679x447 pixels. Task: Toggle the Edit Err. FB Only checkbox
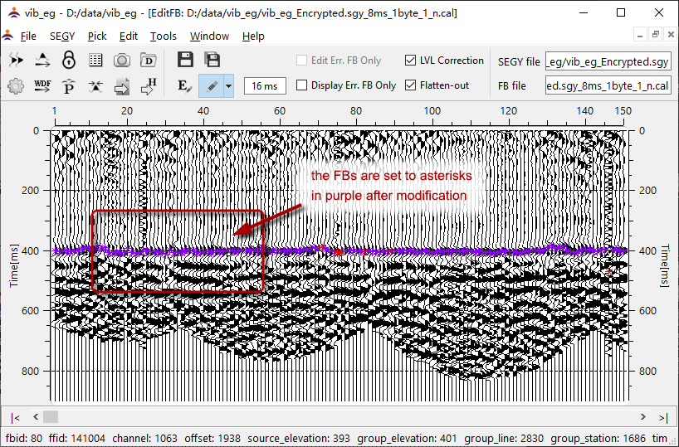pos(301,61)
